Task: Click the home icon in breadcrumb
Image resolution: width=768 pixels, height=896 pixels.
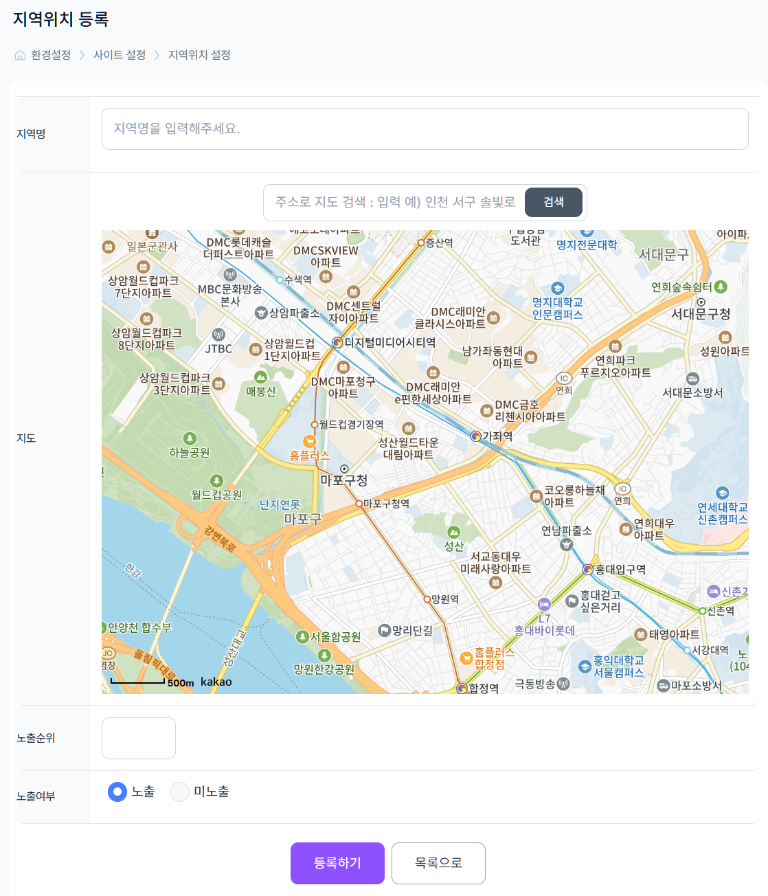Action: click(20, 56)
